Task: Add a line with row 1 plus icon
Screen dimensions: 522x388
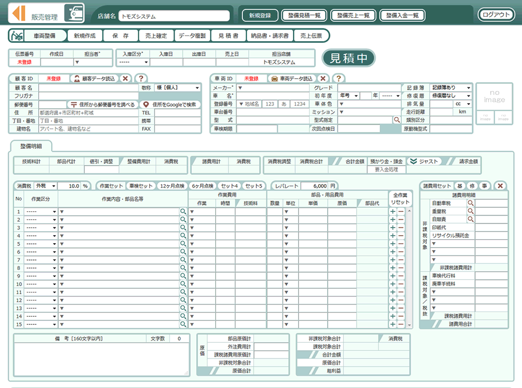Action: point(393,211)
